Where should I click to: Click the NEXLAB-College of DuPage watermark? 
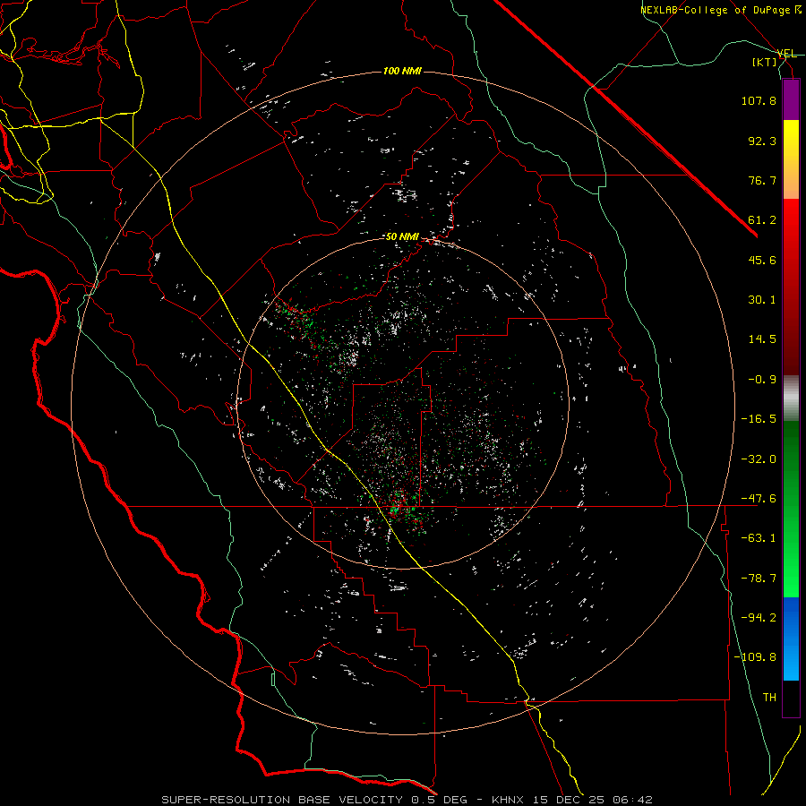point(720,10)
